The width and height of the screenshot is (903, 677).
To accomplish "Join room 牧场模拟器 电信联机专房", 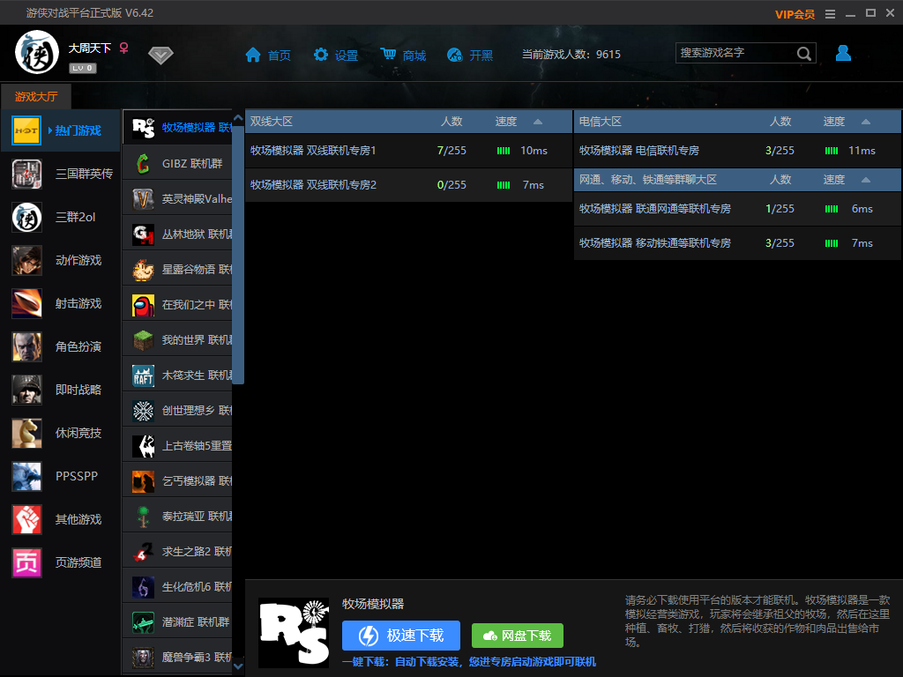I will (738, 151).
